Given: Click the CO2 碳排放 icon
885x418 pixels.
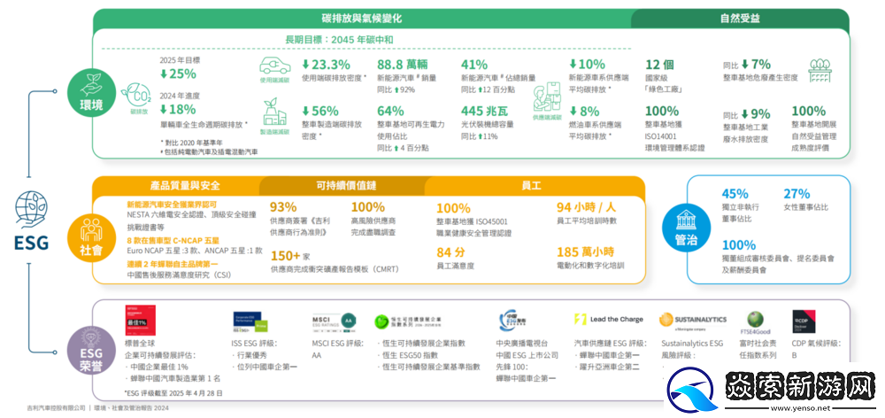Looking at the screenshot, I should click(x=138, y=97).
